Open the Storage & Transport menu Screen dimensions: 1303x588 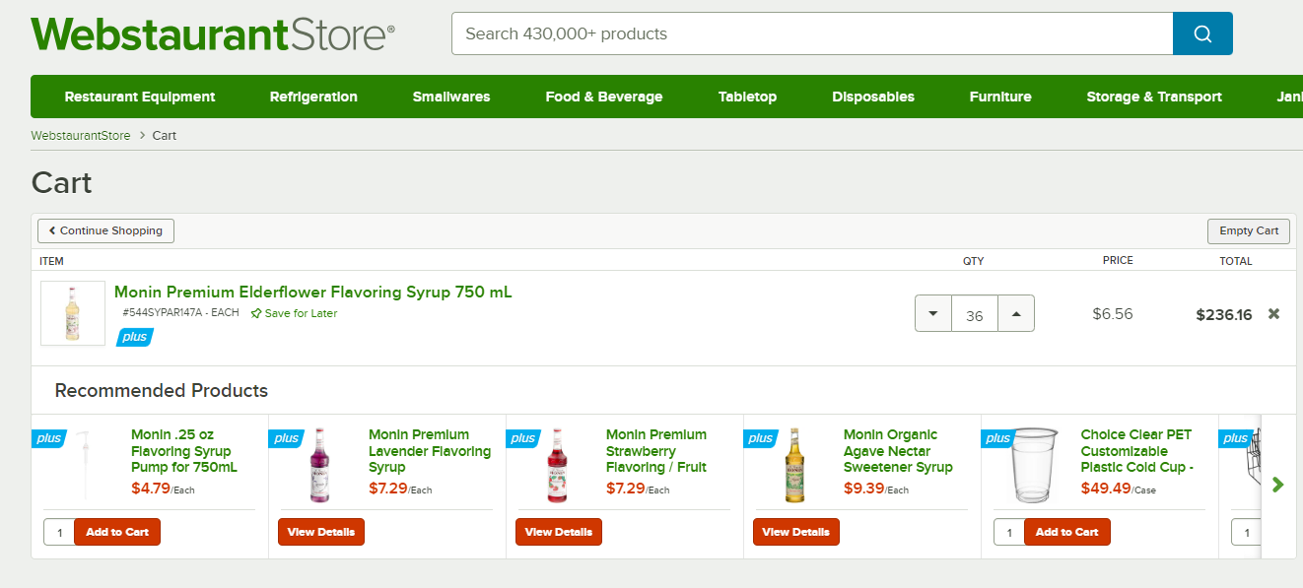(x=1154, y=97)
